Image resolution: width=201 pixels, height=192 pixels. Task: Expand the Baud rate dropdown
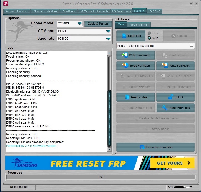(x=108, y=39)
